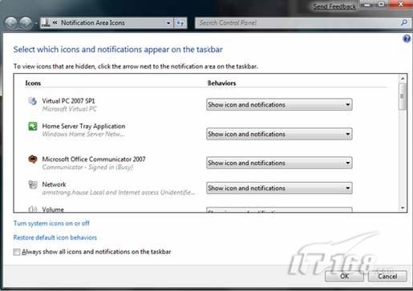The height and width of the screenshot is (291, 413).
Task: Click the Cancel button
Action: click(387, 276)
